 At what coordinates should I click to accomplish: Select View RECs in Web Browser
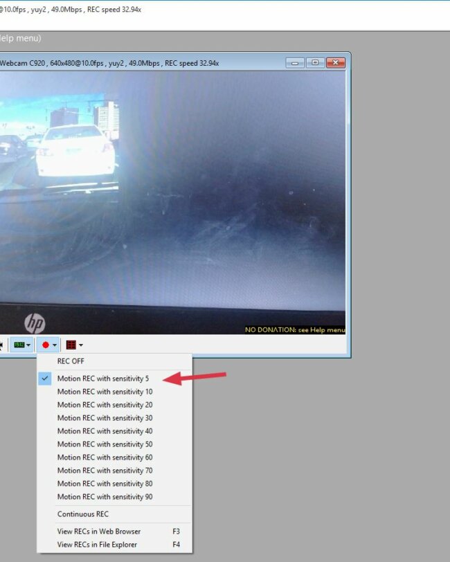tap(115, 531)
